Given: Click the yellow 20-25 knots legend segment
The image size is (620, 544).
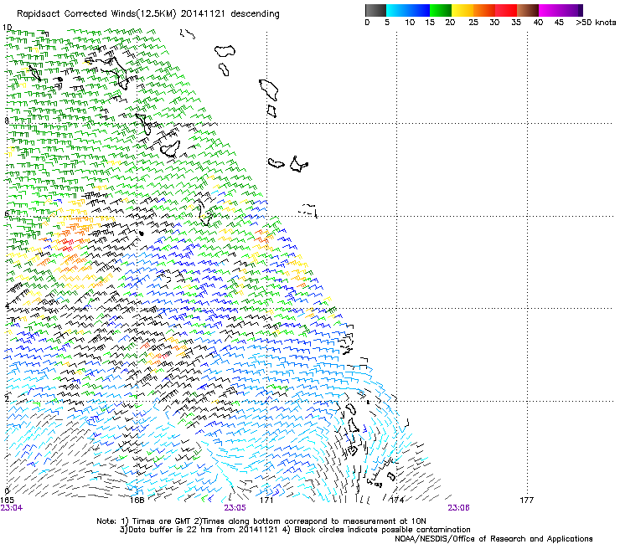Looking at the screenshot, I should [462, 10].
